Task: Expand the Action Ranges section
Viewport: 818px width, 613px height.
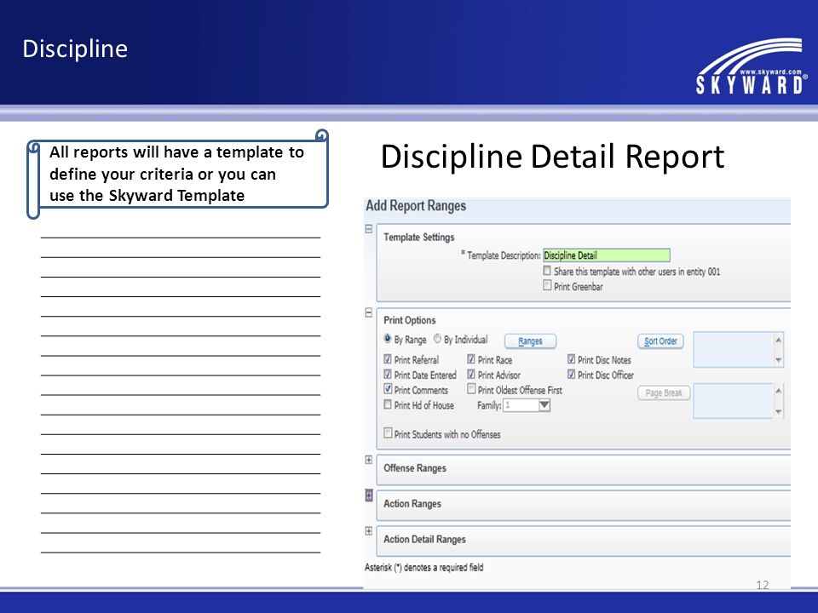Action: (369, 496)
